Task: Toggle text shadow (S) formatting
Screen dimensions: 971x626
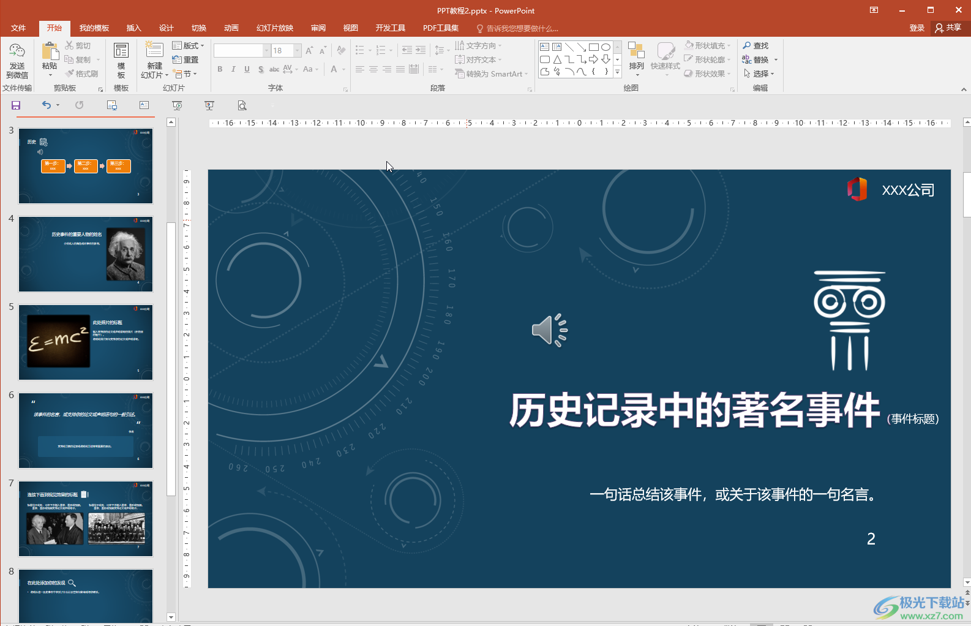Action: click(261, 69)
